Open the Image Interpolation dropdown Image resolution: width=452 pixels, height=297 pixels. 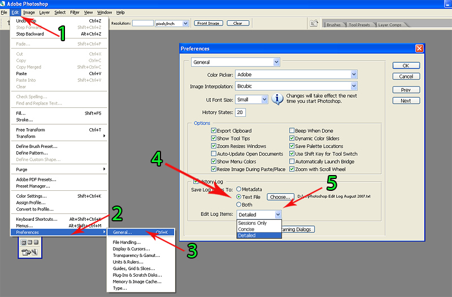(296, 86)
